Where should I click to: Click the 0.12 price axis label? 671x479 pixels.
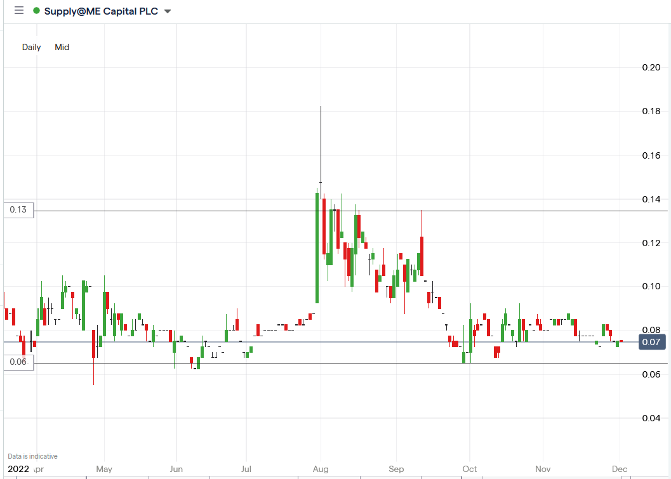[x=651, y=243]
